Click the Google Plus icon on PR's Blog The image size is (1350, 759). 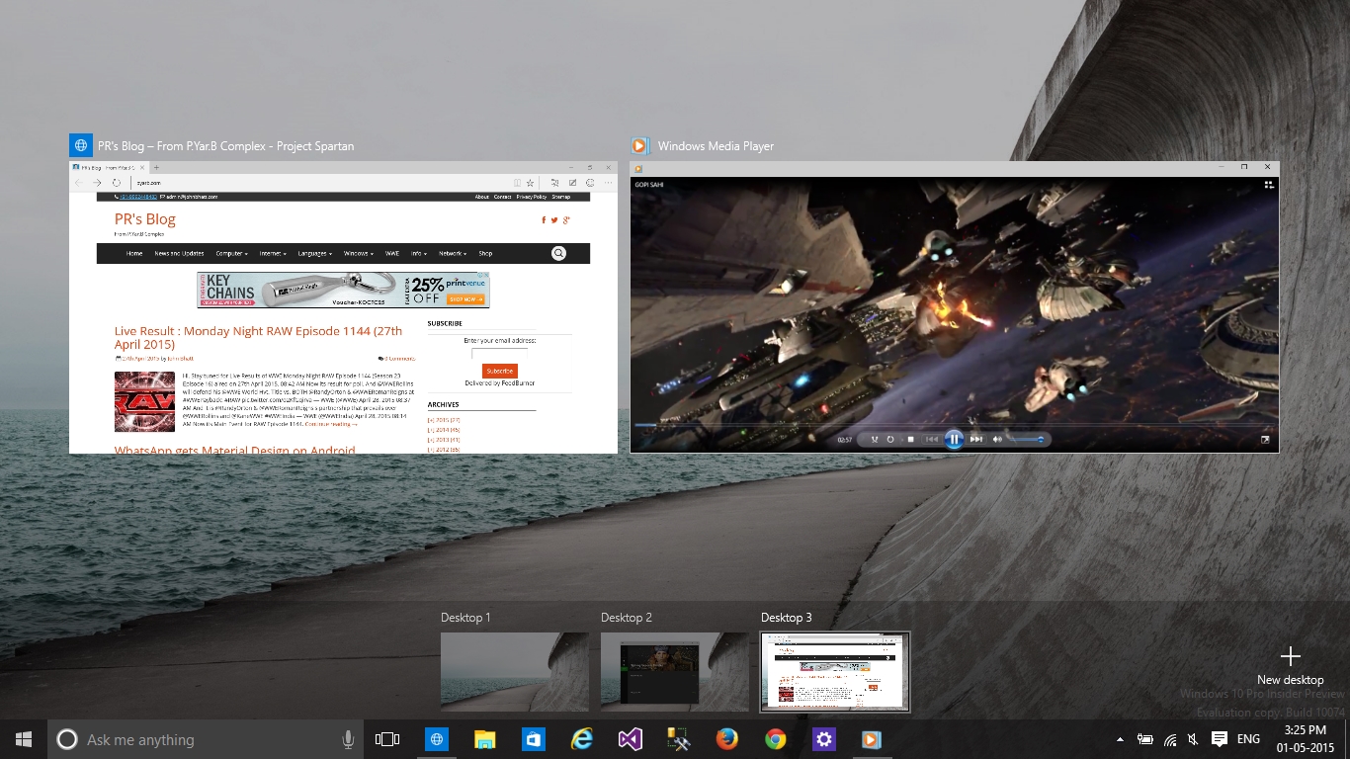coord(565,220)
